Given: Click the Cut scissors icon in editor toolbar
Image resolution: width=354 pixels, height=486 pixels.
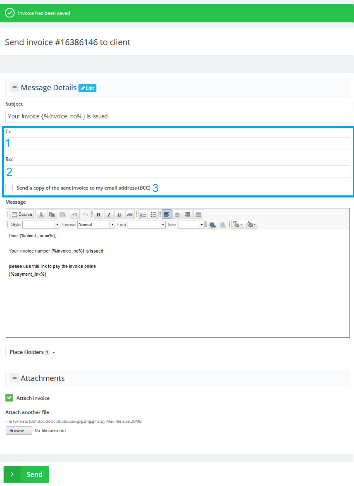Looking at the screenshot, I should coord(41,214).
